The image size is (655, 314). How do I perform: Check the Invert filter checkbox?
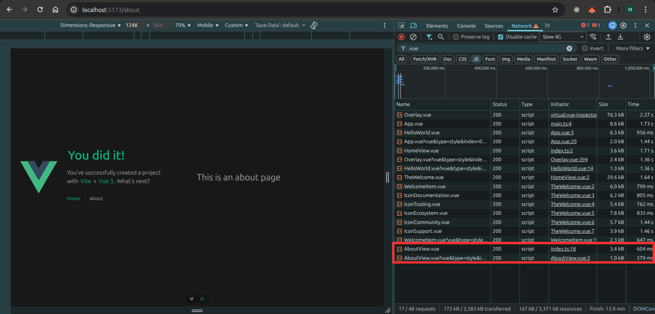click(x=585, y=48)
